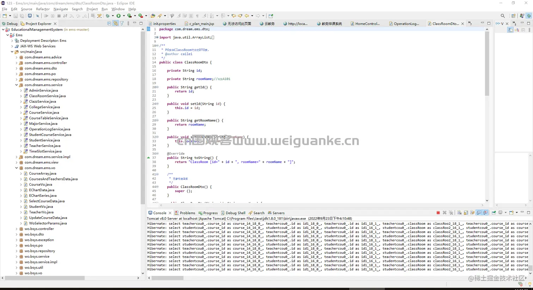This screenshot has height=290, width=533.
Task: Click the Open Console icon
Action: click(511, 213)
